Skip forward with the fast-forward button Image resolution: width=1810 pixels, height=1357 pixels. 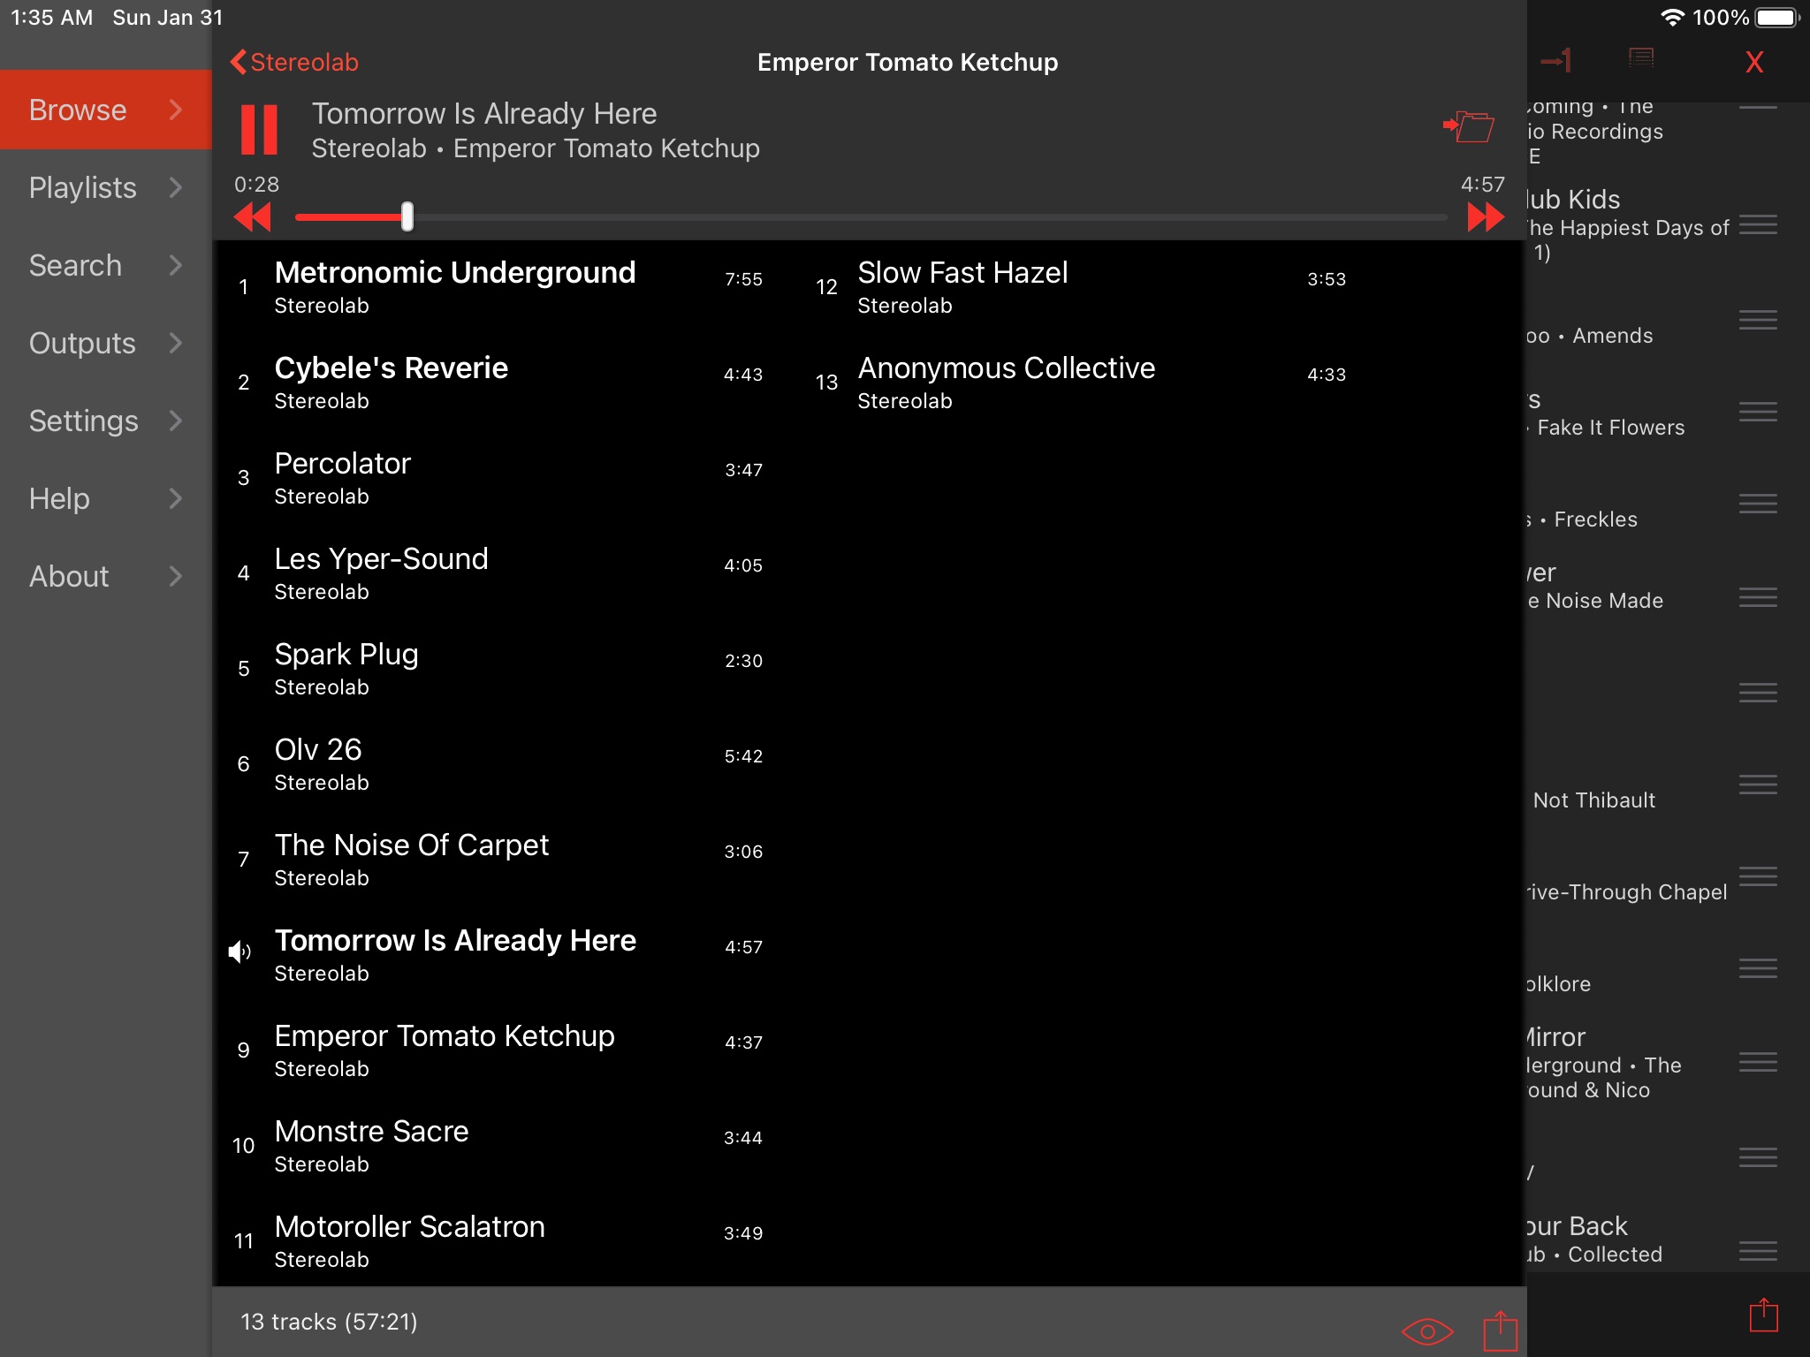tap(1486, 216)
